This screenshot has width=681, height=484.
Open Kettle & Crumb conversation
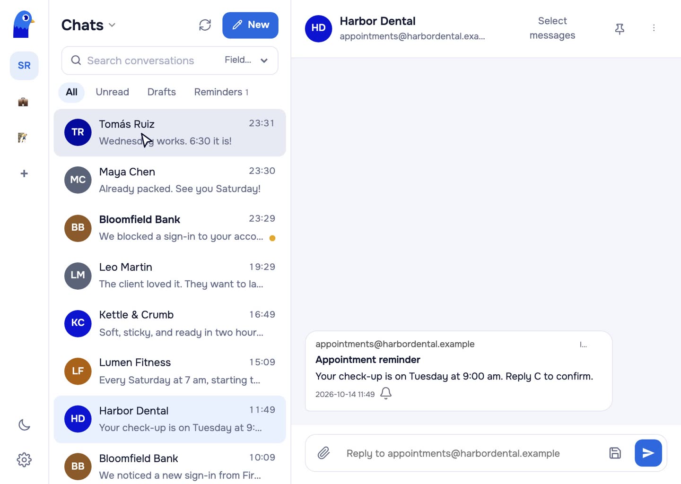[170, 323]
